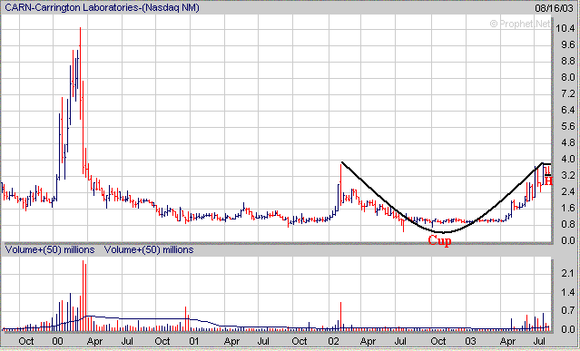Click the Apr label just after 00
This screenshot has width=580, height=351.
coord(94,341)
